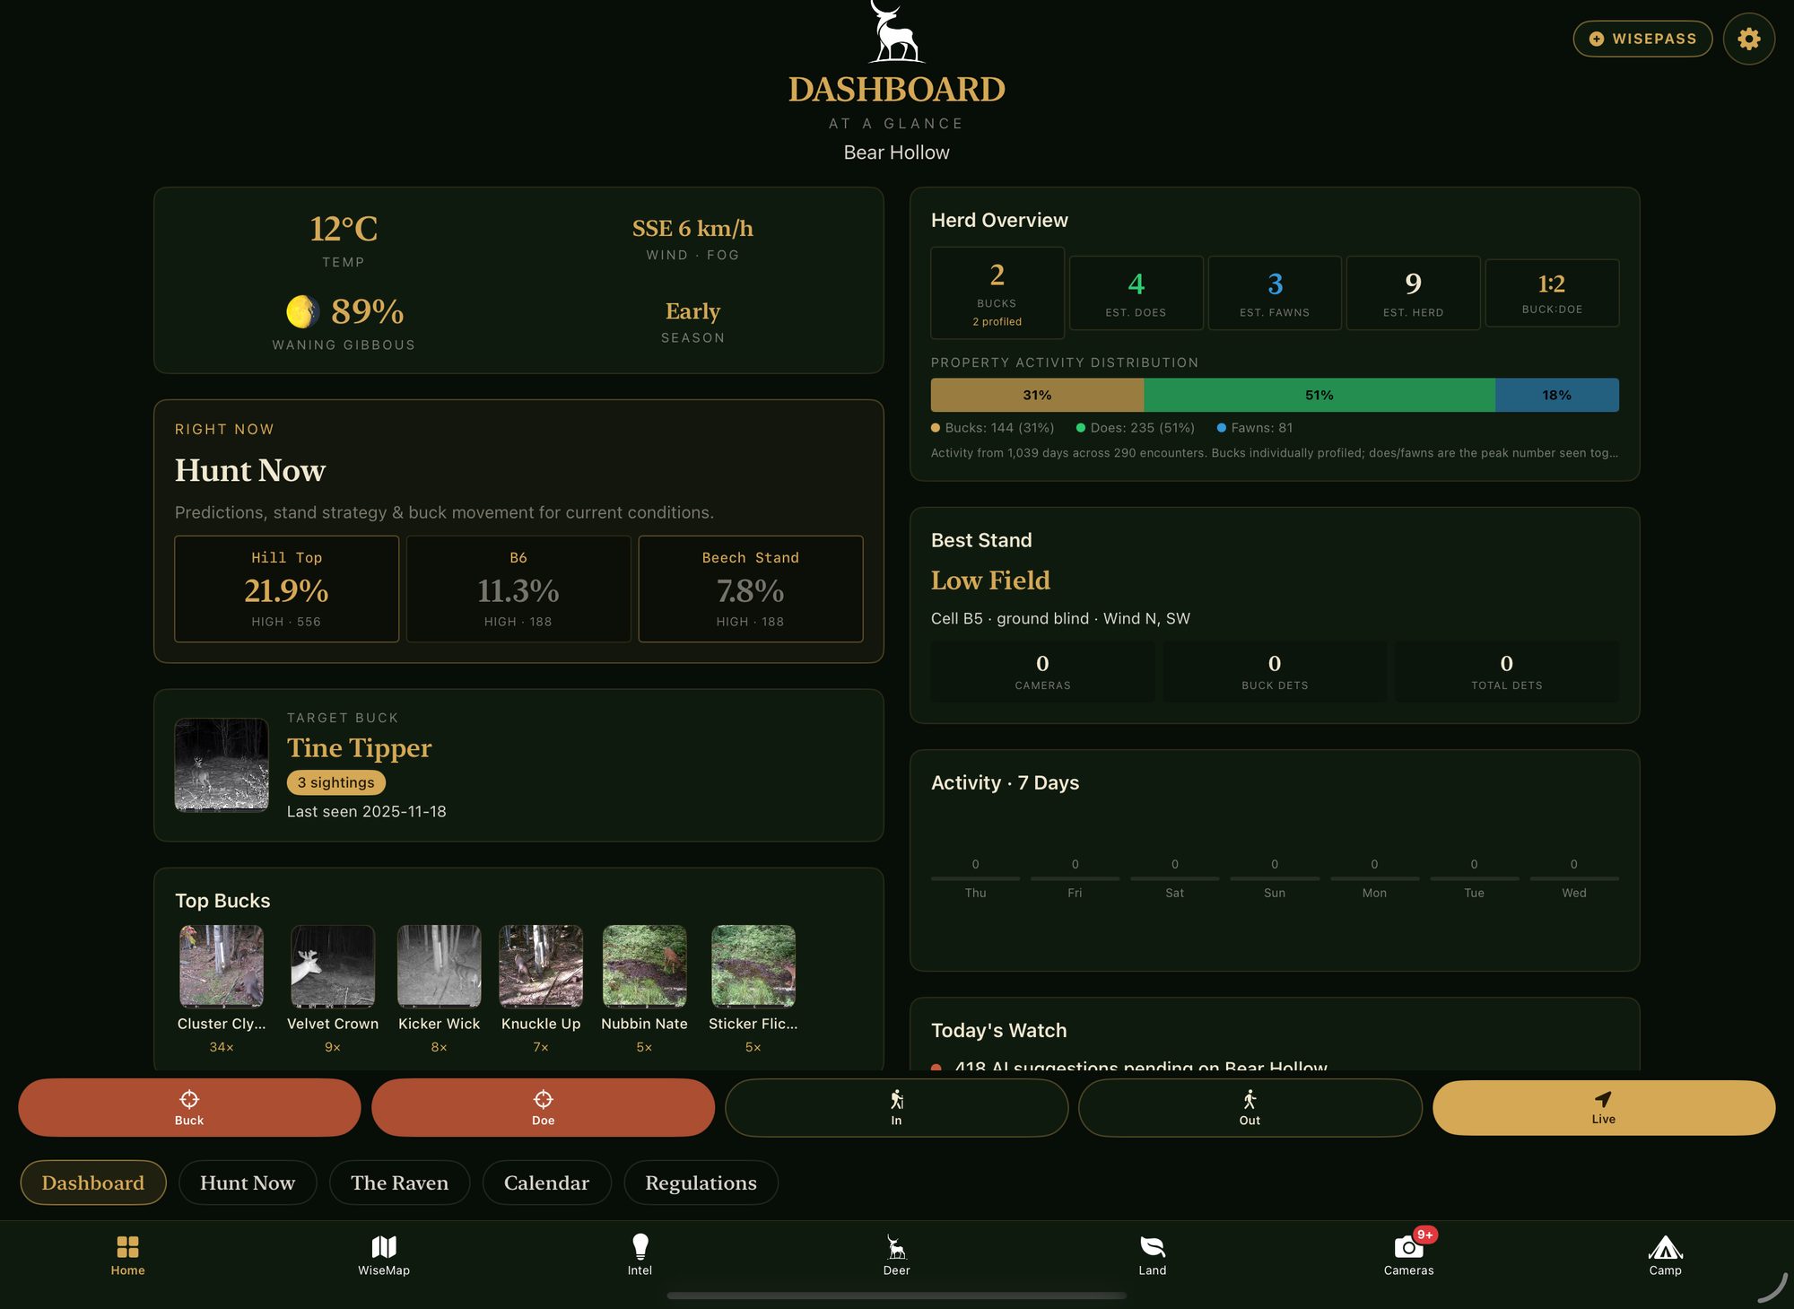
Task: Open the Intel lightbulb tab
Action: coord(640,1255)
